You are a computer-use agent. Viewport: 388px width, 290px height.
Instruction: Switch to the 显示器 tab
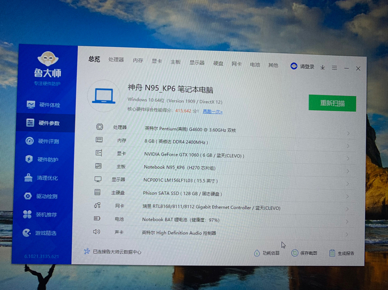[x=197, y=62]
